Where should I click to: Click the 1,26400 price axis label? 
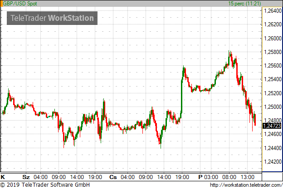coord(273,11)
